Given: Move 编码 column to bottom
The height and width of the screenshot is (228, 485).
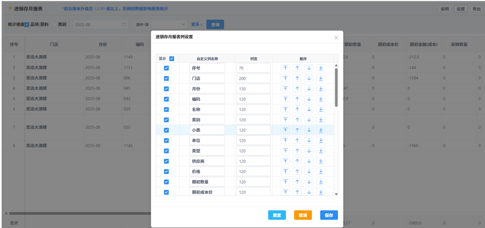Looking at the screenshot, I should tap(321, 99).
